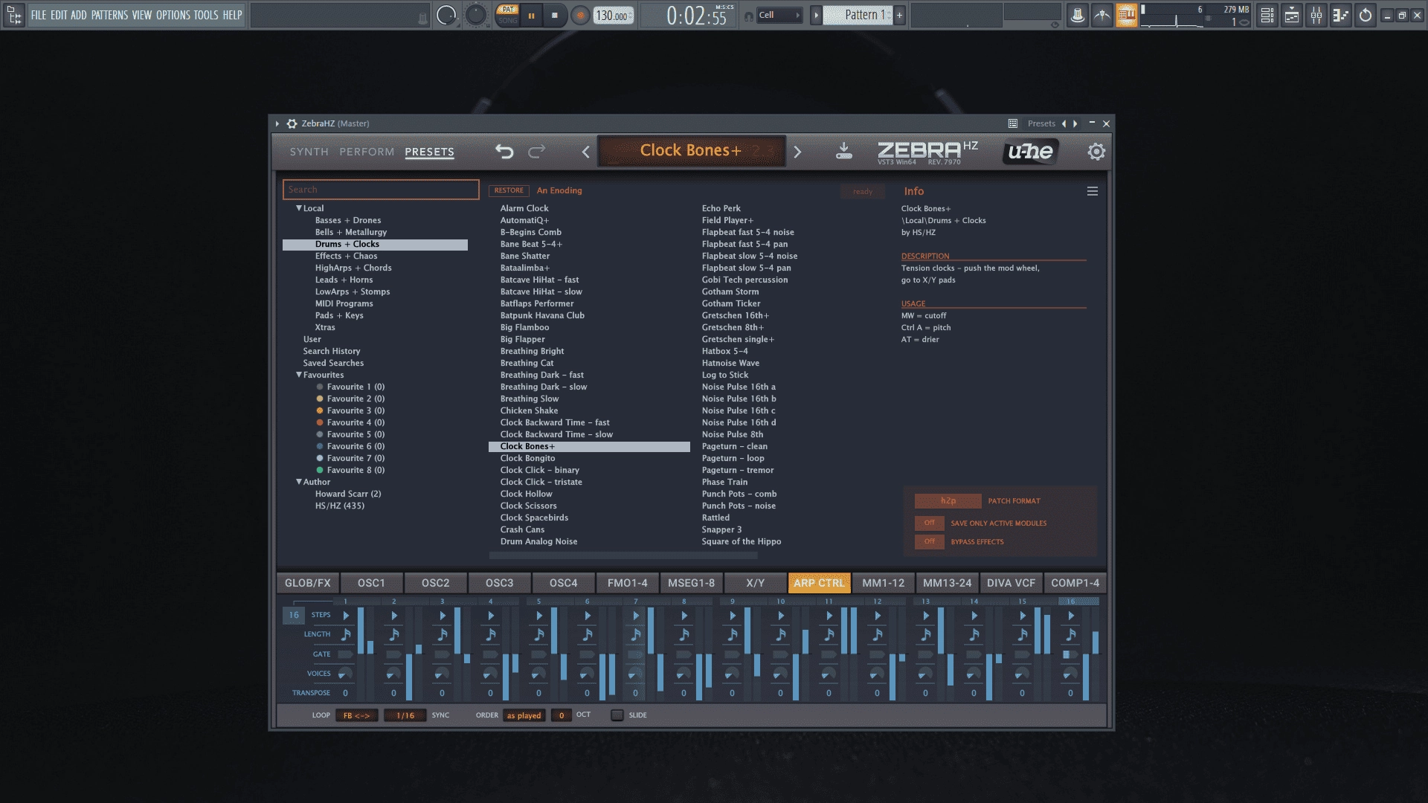The width and height of the screenshot is (1428, 803).
Task: Open the OSC1 tab
Action: click(x=371, y=583)
